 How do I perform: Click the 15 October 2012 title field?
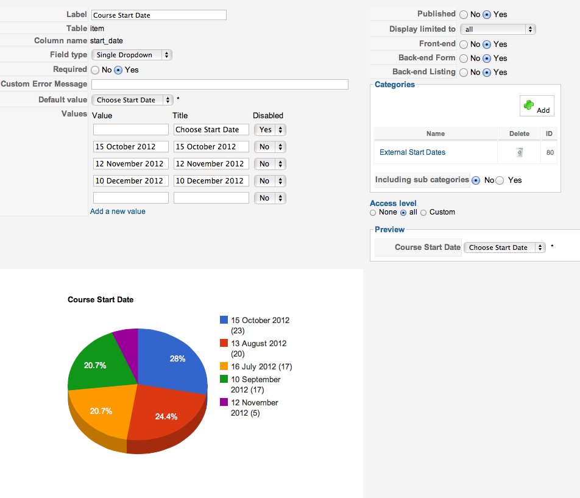pos(211,146)
